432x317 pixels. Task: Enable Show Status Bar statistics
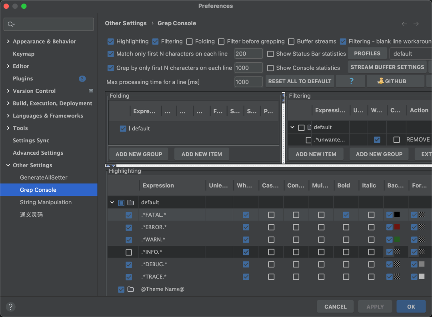coord(270,54)
